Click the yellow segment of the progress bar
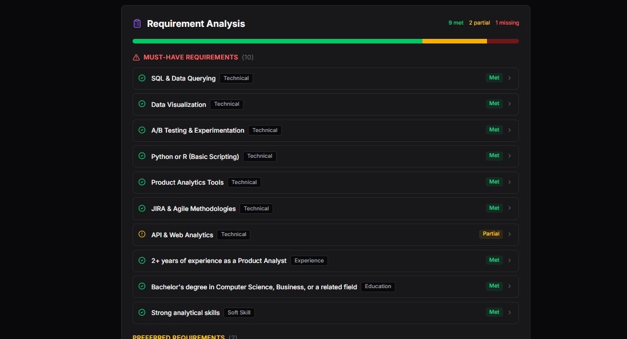Image resolution: width=627 pixels, height=339 pixels. point(454,41)
